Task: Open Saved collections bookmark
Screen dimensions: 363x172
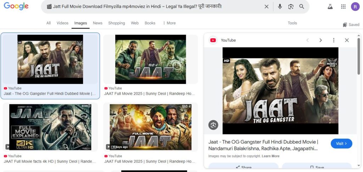Action: tap(351, 24)
